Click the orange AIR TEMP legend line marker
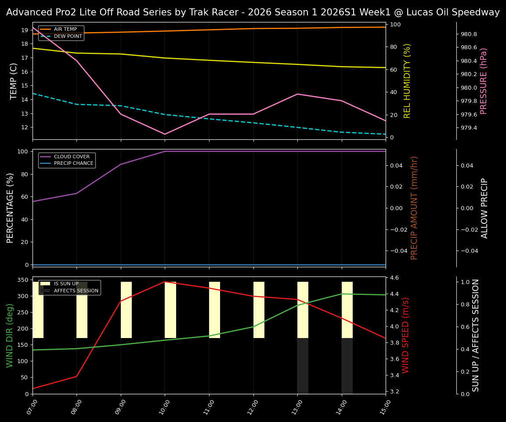The image size is (506, 422). point(46,29)
